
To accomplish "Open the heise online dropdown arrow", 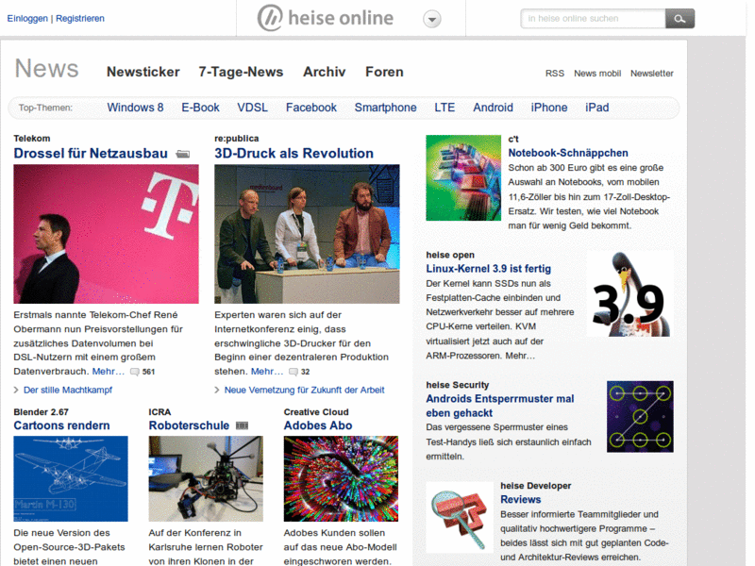I will click(x=432, y=19).
